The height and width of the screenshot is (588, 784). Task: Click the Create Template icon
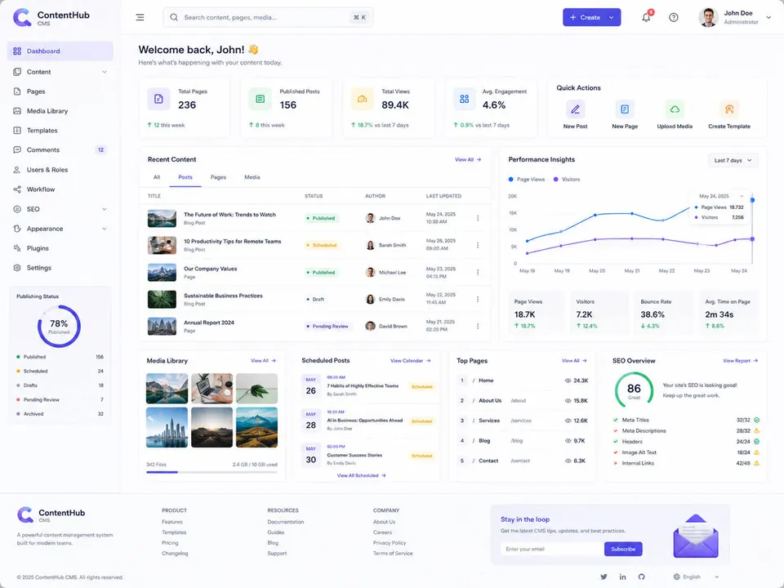coord(729,109)
